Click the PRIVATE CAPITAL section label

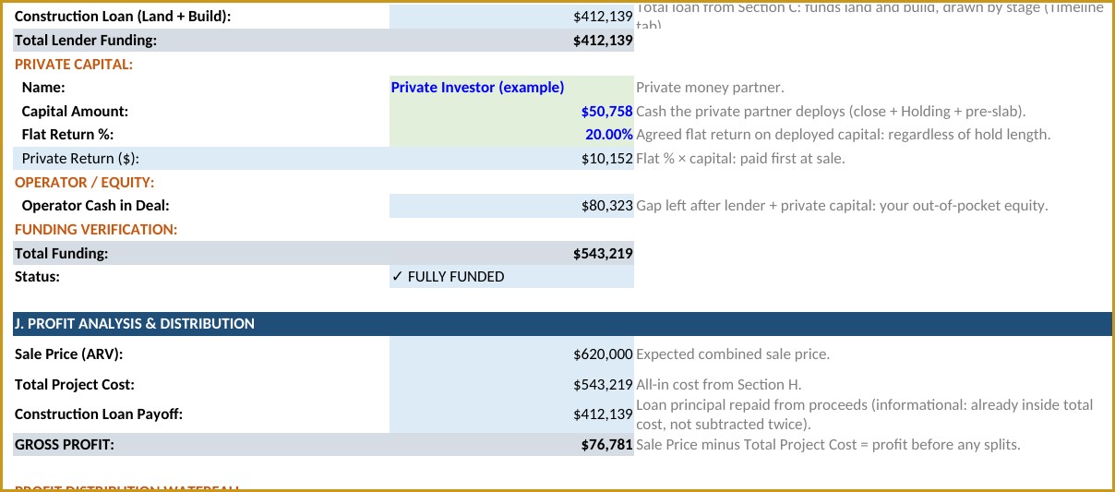click(74, 65)
